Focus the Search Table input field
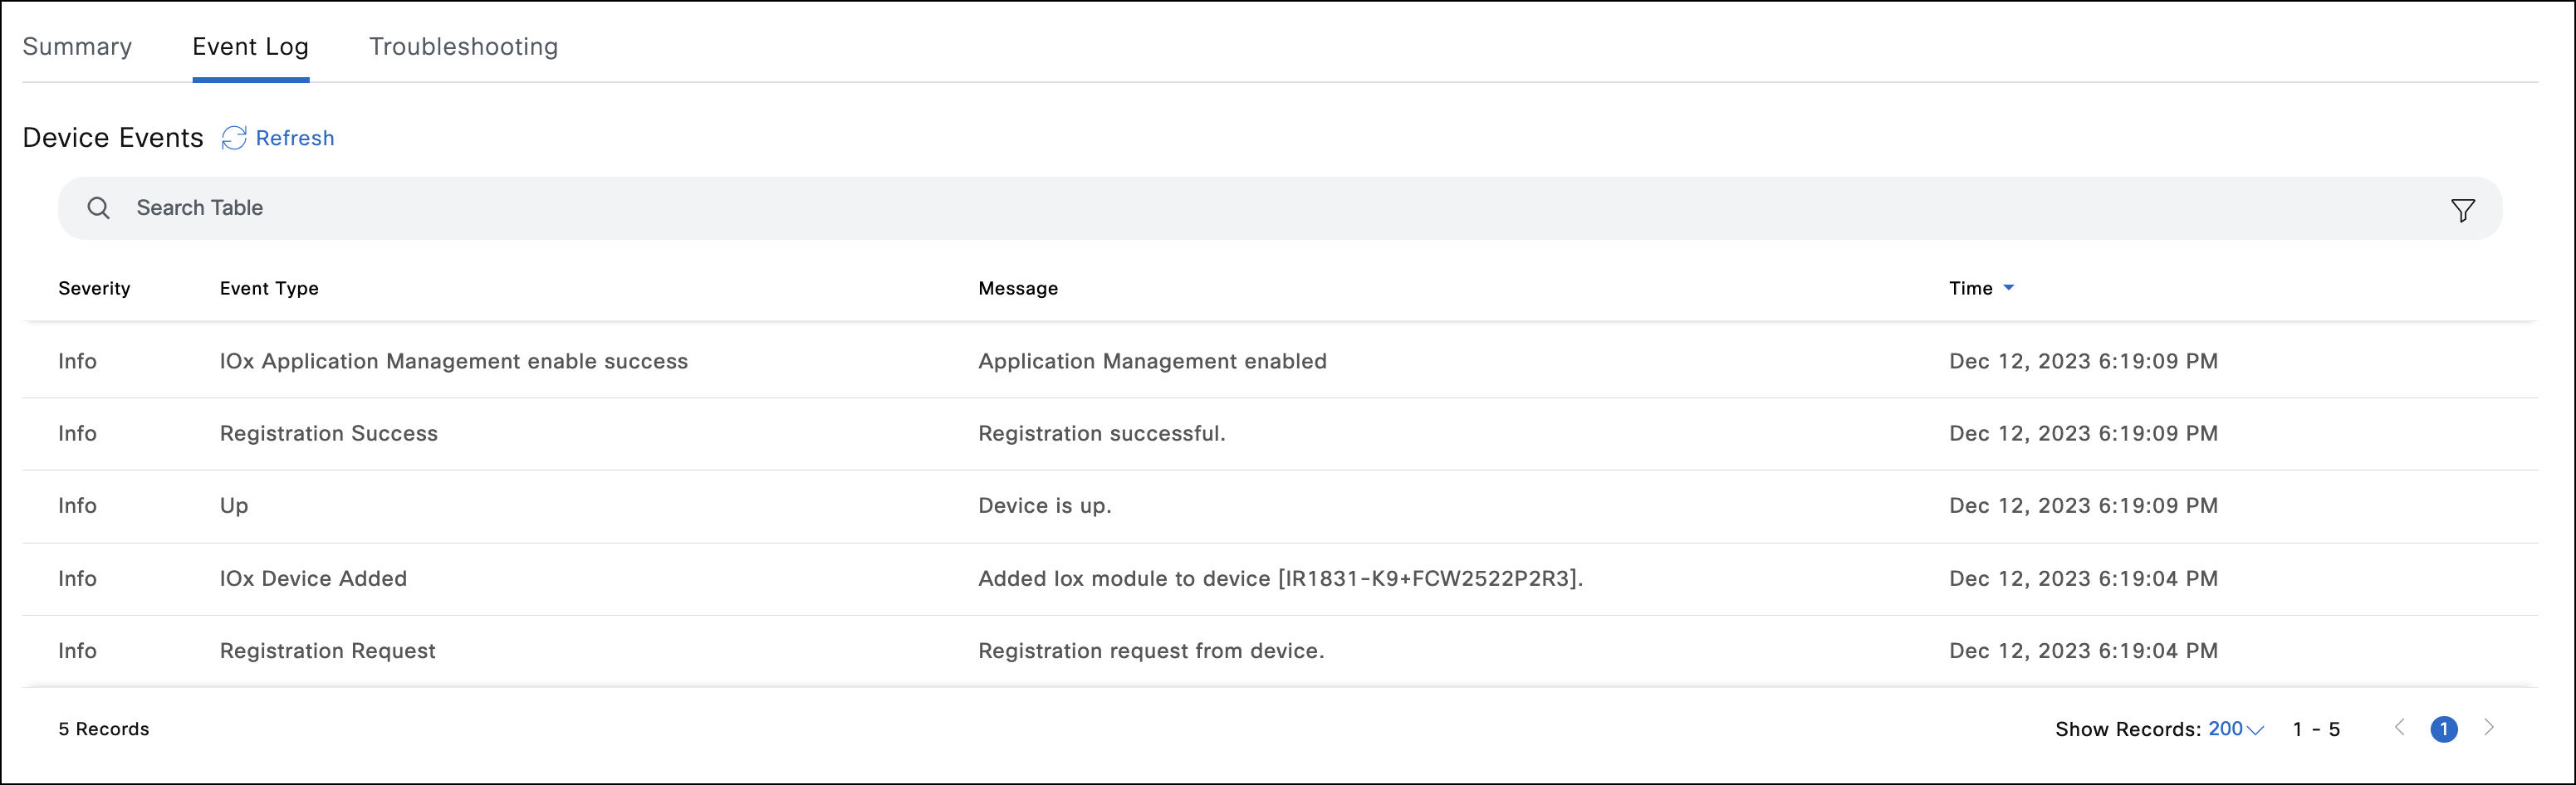 1280,207
